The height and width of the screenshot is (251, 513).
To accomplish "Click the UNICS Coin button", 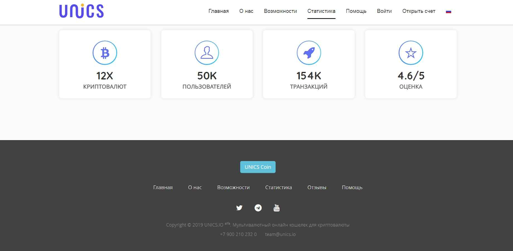I will (258, 167).
